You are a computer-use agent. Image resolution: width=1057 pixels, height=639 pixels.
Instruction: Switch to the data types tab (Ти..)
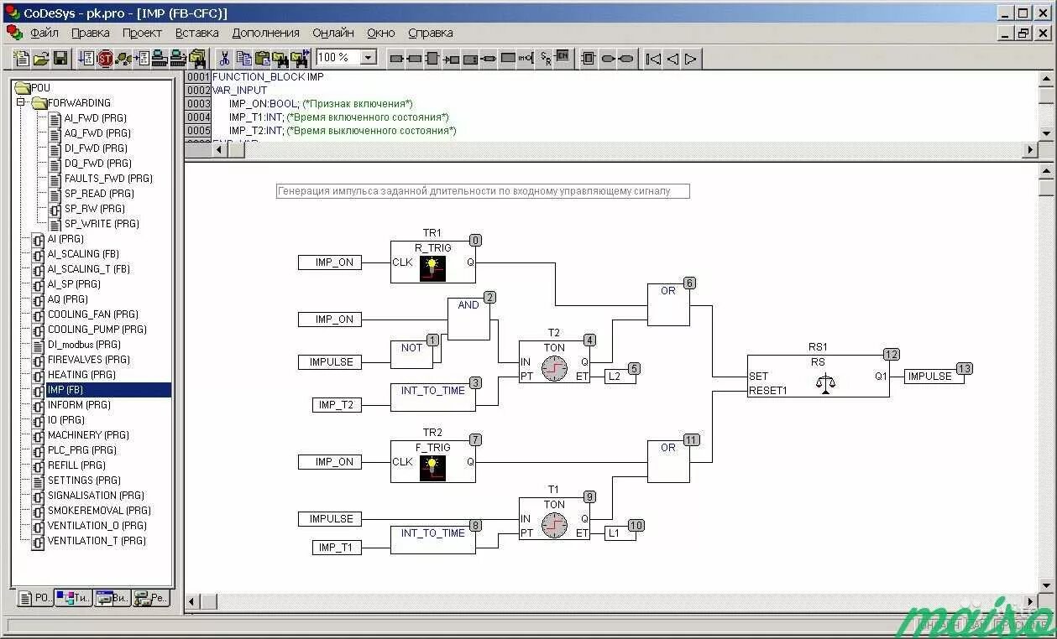pyautogui.click(x=74, y=598)
